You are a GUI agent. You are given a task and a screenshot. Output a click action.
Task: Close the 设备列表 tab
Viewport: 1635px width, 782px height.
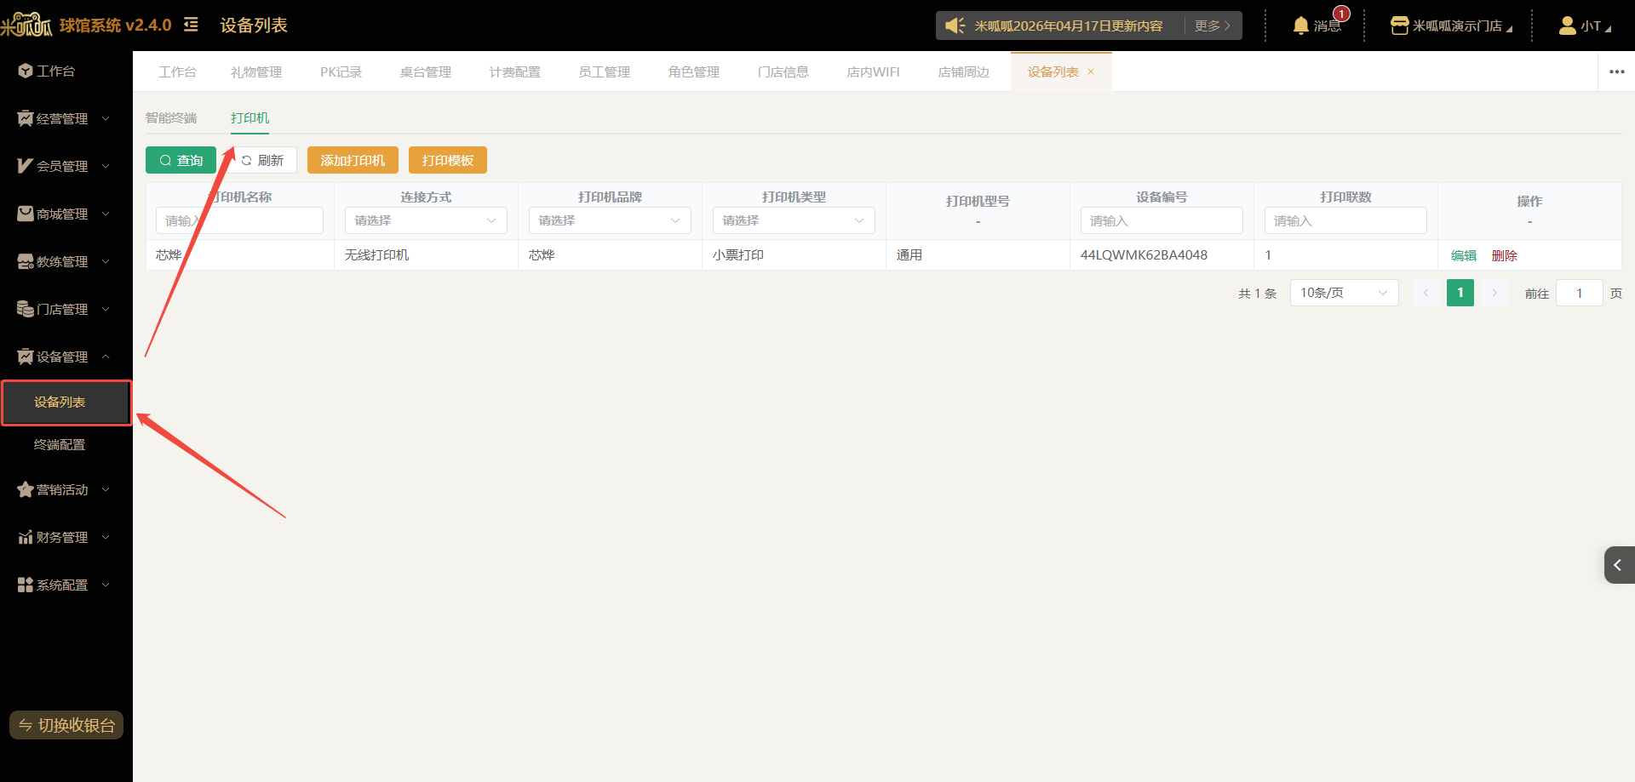click(1091, 71)
